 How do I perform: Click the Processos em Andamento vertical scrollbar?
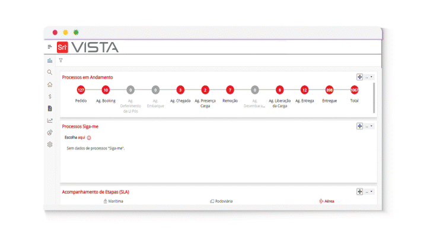coord(374,97)
